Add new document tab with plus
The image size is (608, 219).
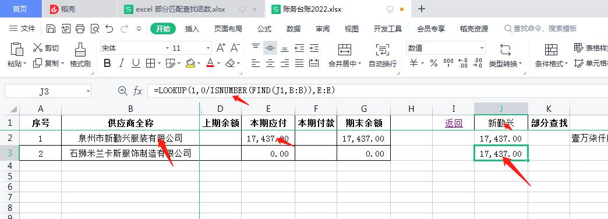422,9
